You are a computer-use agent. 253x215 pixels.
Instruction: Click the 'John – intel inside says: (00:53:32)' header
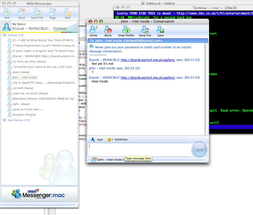tap(114, 68)
